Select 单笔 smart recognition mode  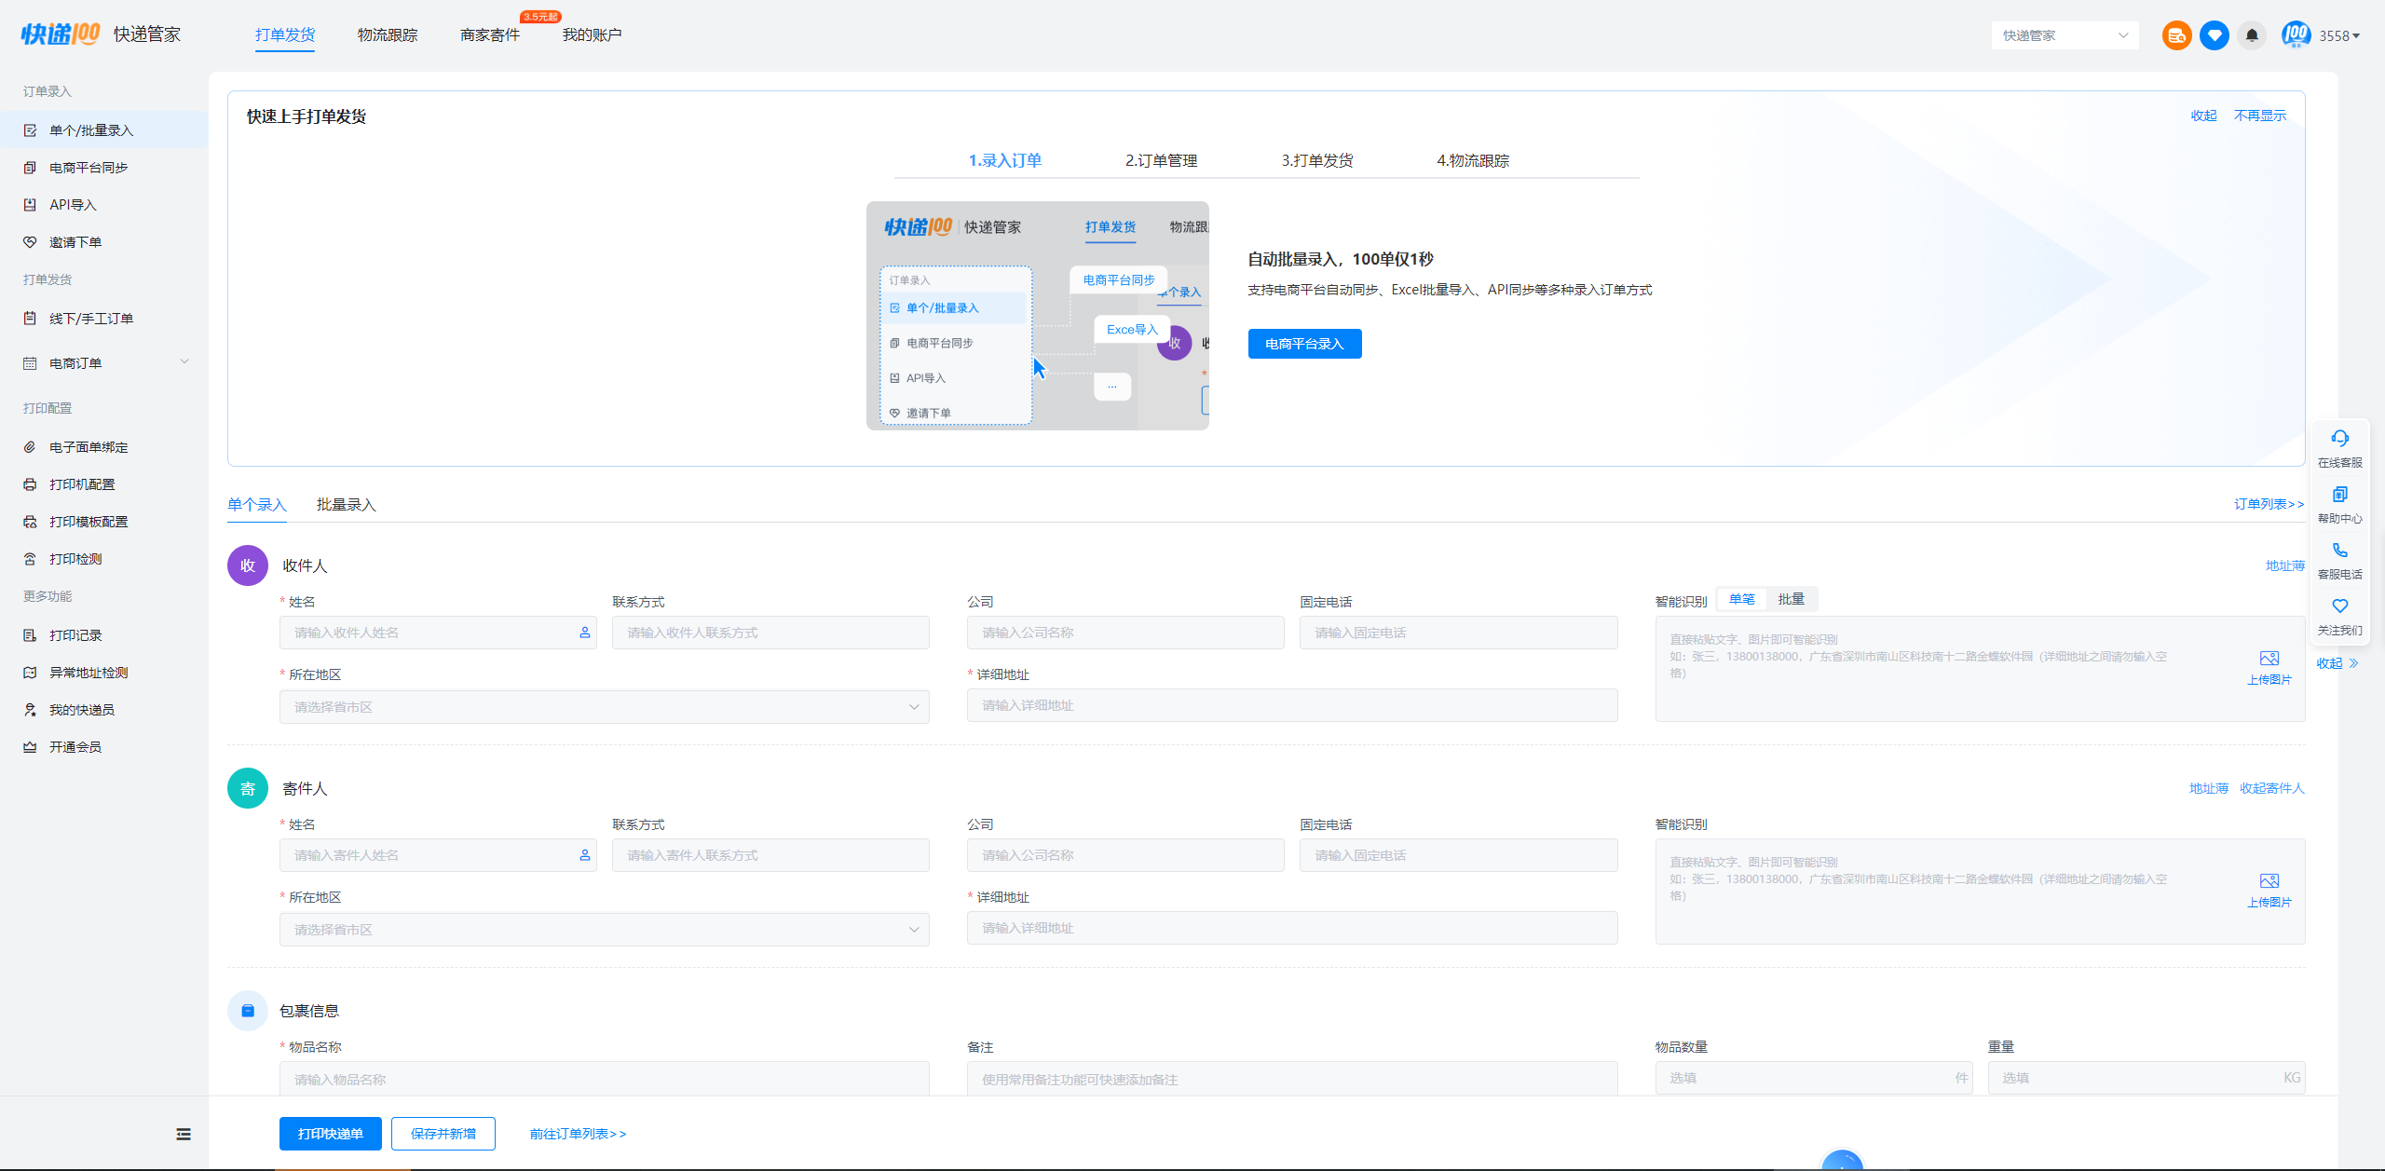click(1741, 599)
